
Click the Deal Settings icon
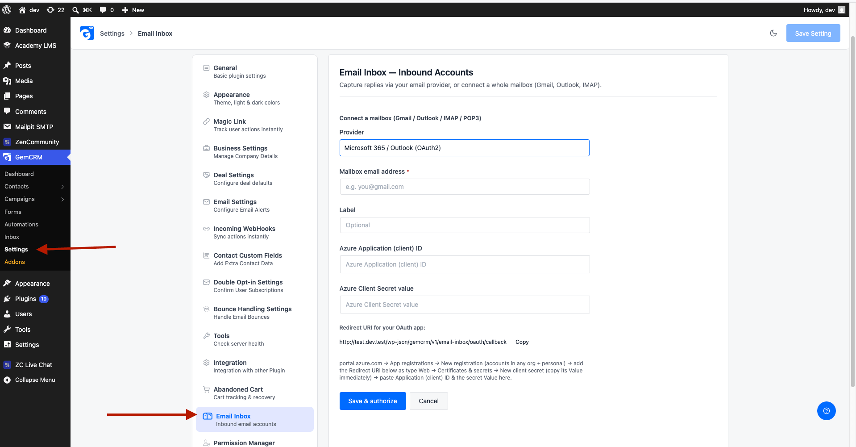pos(206,175)
